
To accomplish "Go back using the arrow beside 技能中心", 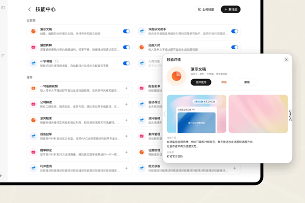I will pos(29,10).
